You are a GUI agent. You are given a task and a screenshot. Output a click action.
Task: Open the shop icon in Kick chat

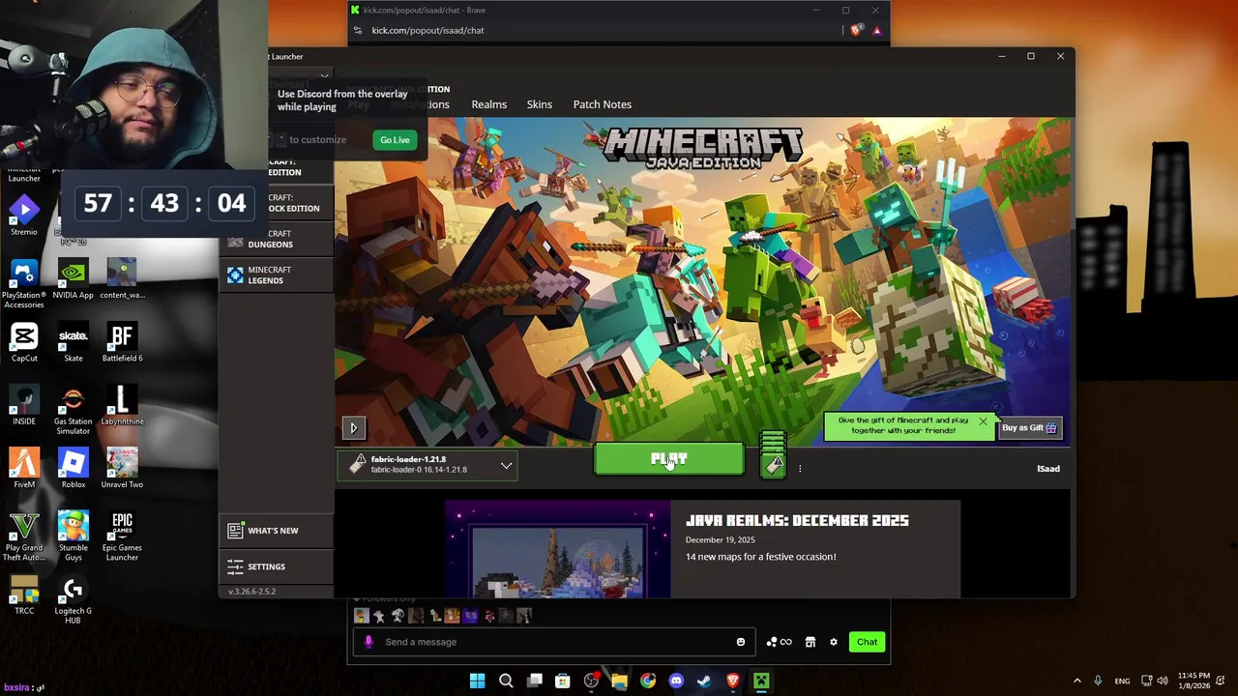(x=811, y=642)
